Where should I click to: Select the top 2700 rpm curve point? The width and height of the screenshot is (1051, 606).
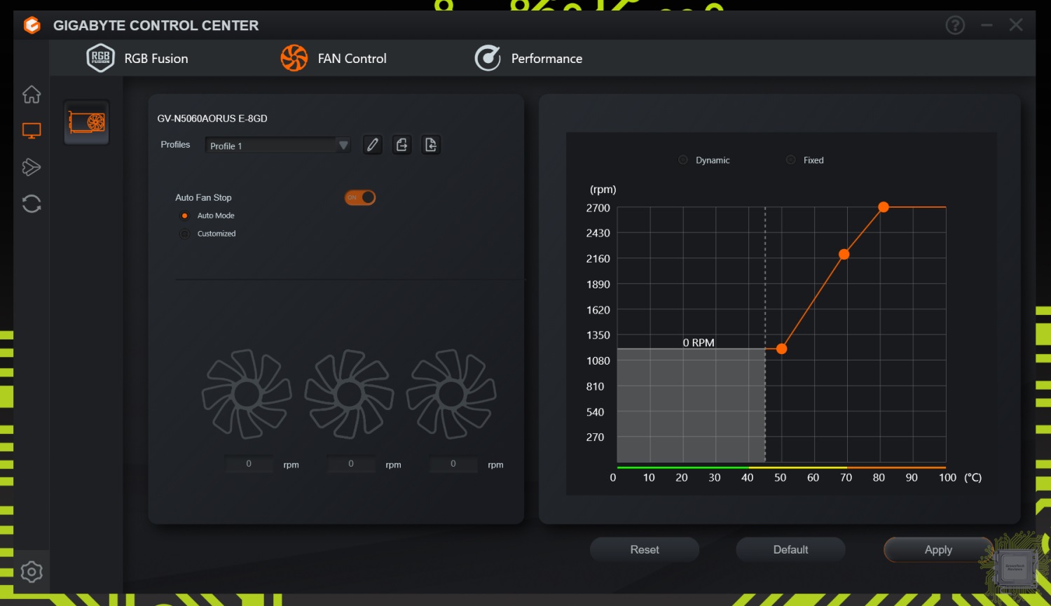point(884,207)
